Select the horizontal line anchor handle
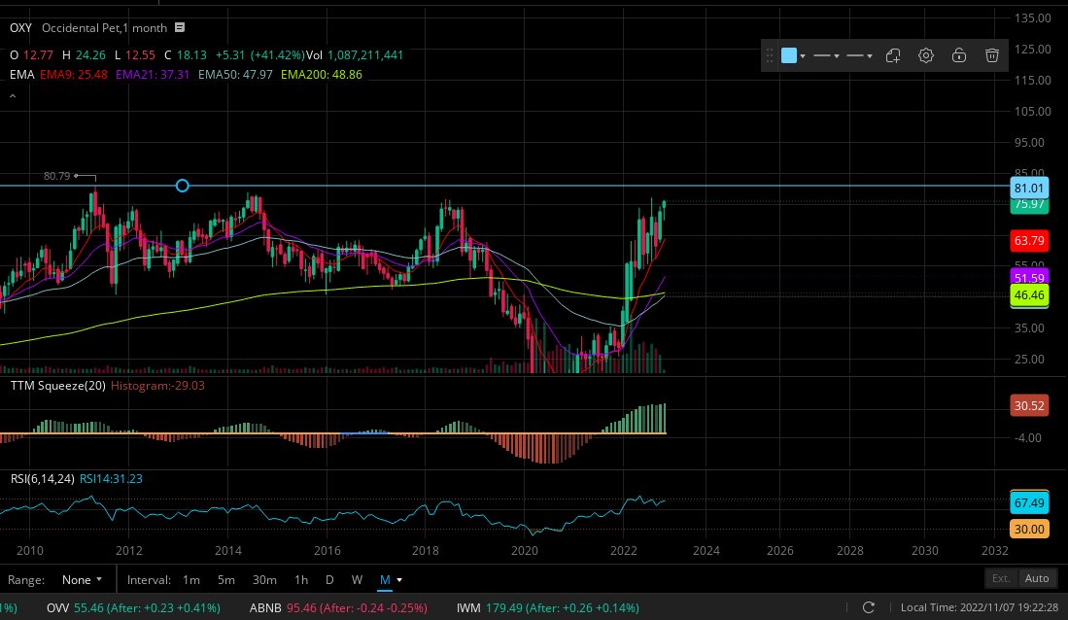 (182, 186)
